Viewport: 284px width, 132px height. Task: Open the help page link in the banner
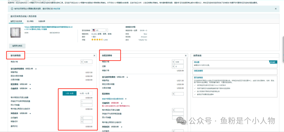[57, 9]
